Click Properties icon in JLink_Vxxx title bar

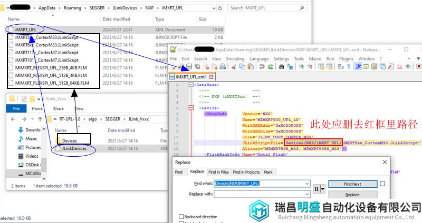24,99
